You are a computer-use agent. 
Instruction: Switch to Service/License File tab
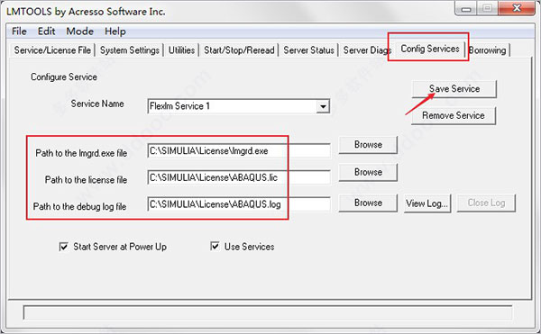coord(52,50)
